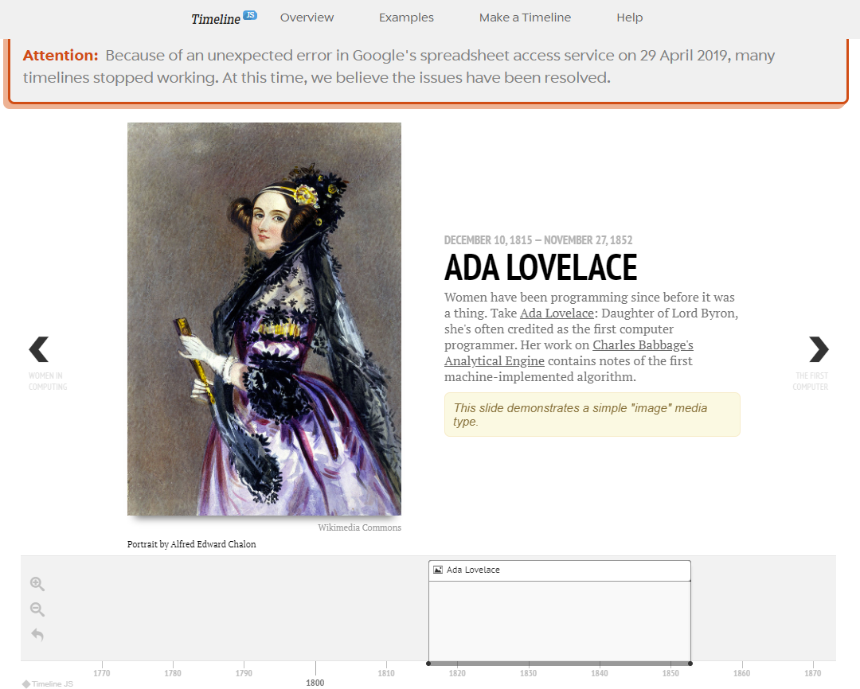Go to next slide The First Computer
Screen dimensions: 860x689
(811, 364)
